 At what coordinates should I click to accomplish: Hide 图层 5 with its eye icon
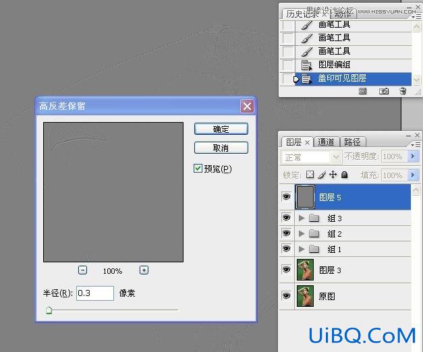click(x=286, y=197)
